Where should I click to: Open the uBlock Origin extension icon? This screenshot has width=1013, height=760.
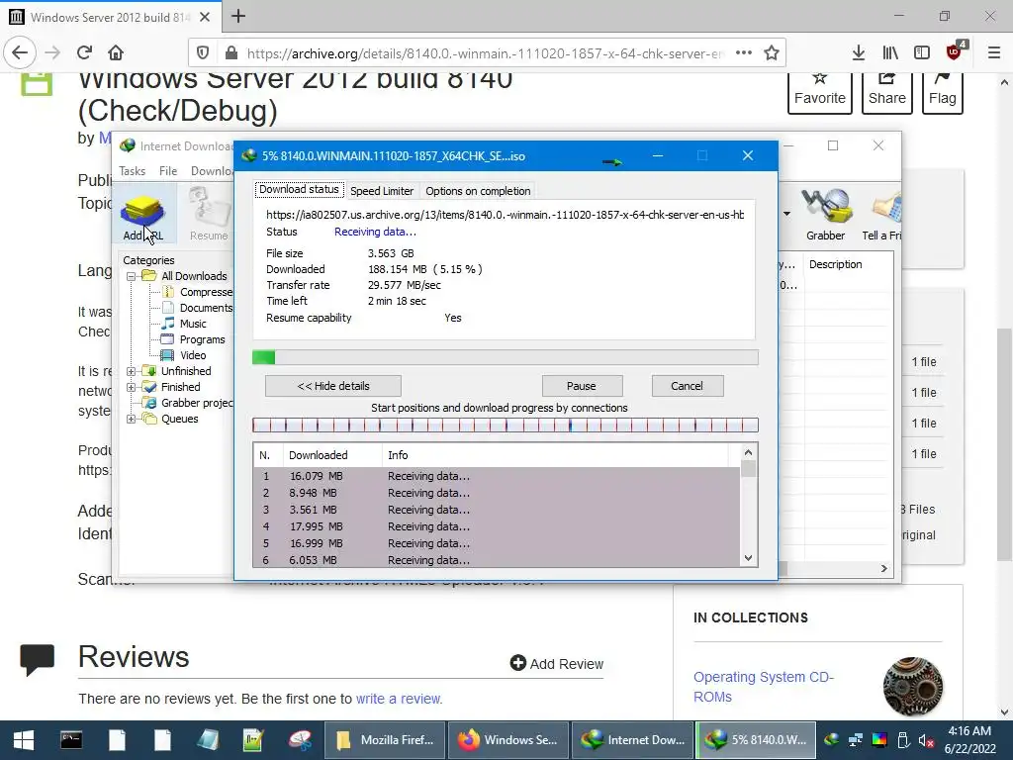point(955,51)
